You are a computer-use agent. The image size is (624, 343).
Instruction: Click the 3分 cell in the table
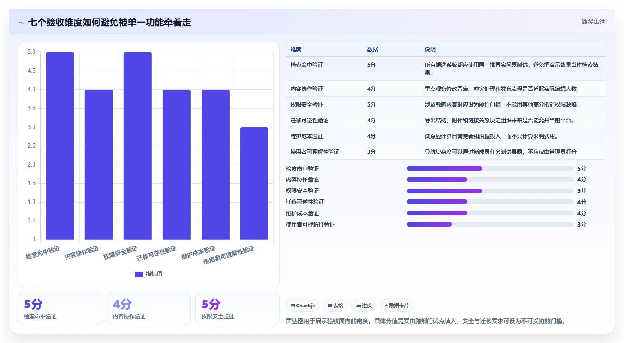[x=371, y=152]
